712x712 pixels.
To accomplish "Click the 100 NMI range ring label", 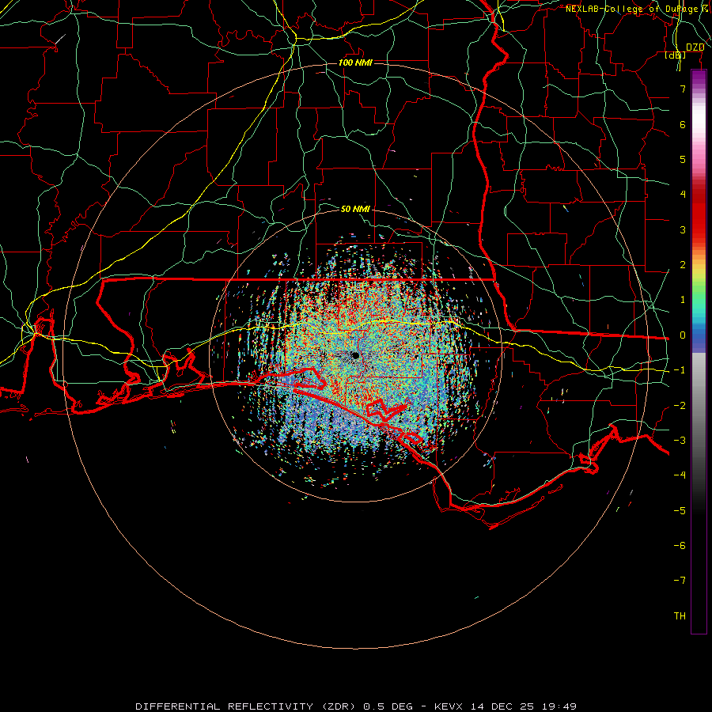I will pyautogui.click(x=355, y=62).
